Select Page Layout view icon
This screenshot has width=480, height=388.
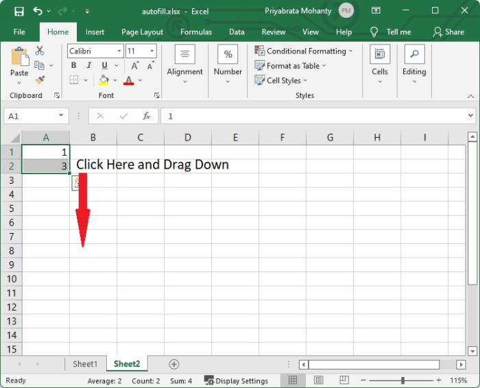pos(318,380)
